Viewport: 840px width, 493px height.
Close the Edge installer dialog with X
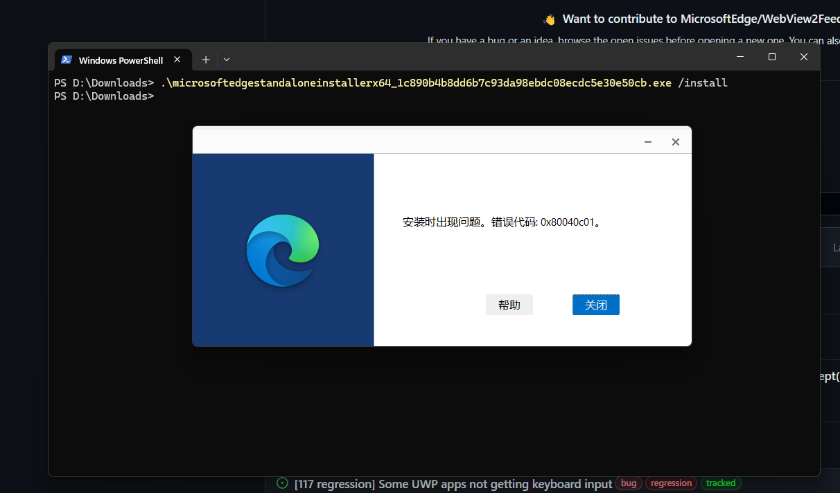coord(676,142)
